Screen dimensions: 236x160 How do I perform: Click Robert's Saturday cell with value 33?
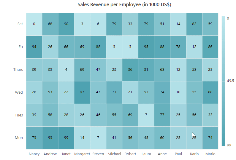130,24
